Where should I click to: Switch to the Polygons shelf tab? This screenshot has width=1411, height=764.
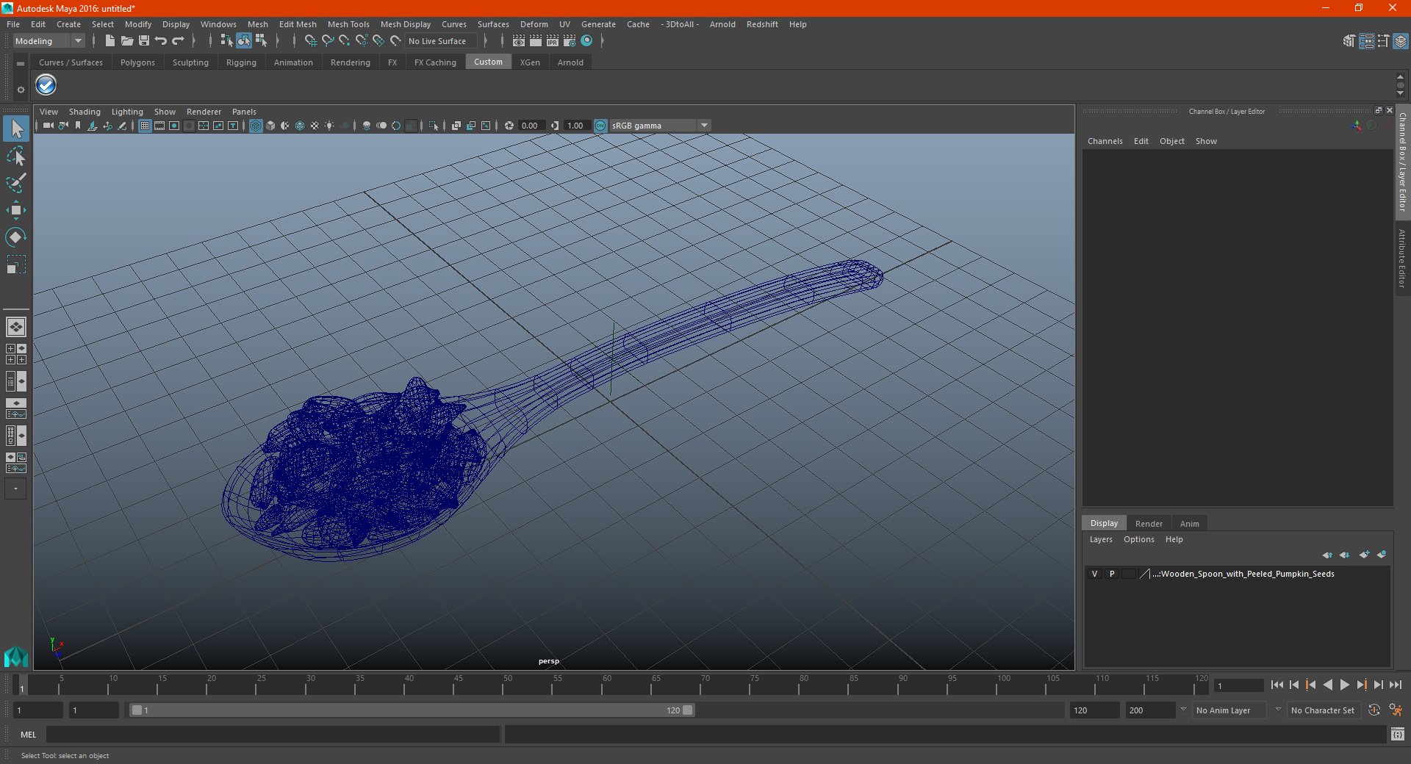(x=137, y=62)
